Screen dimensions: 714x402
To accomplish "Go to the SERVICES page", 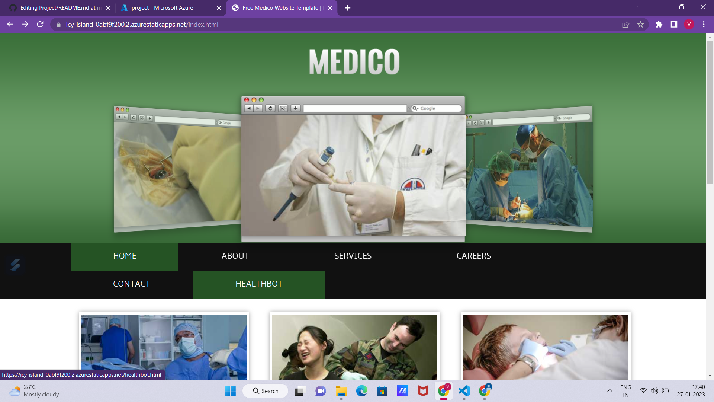I will click(x=353, y=256).
